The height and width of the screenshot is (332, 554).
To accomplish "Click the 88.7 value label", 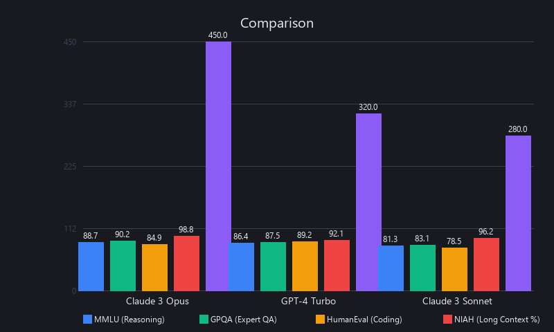I will (91, 236).
